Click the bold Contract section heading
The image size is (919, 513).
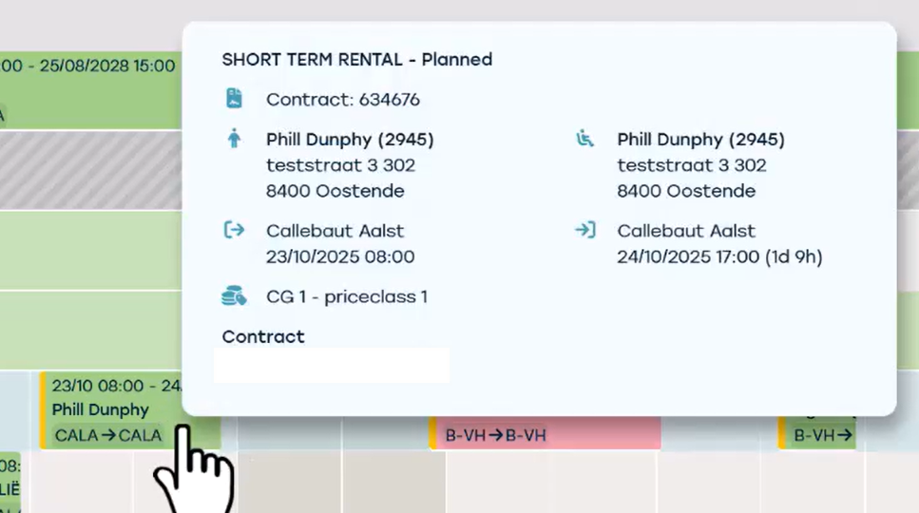point(263,336)
